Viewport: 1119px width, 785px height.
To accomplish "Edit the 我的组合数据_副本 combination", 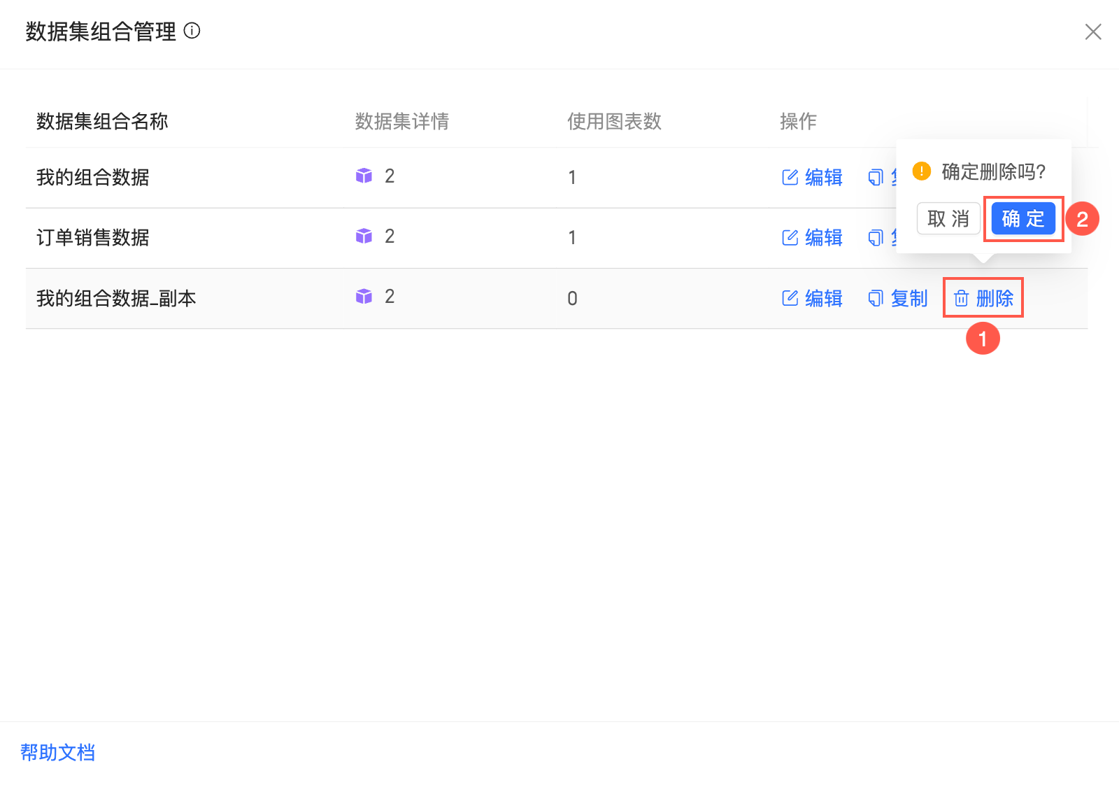I will 812,298.
